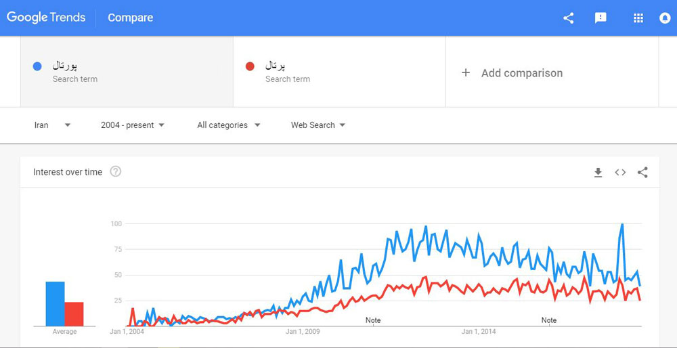Select the blue-dot search term box

[x=127, y=72]
